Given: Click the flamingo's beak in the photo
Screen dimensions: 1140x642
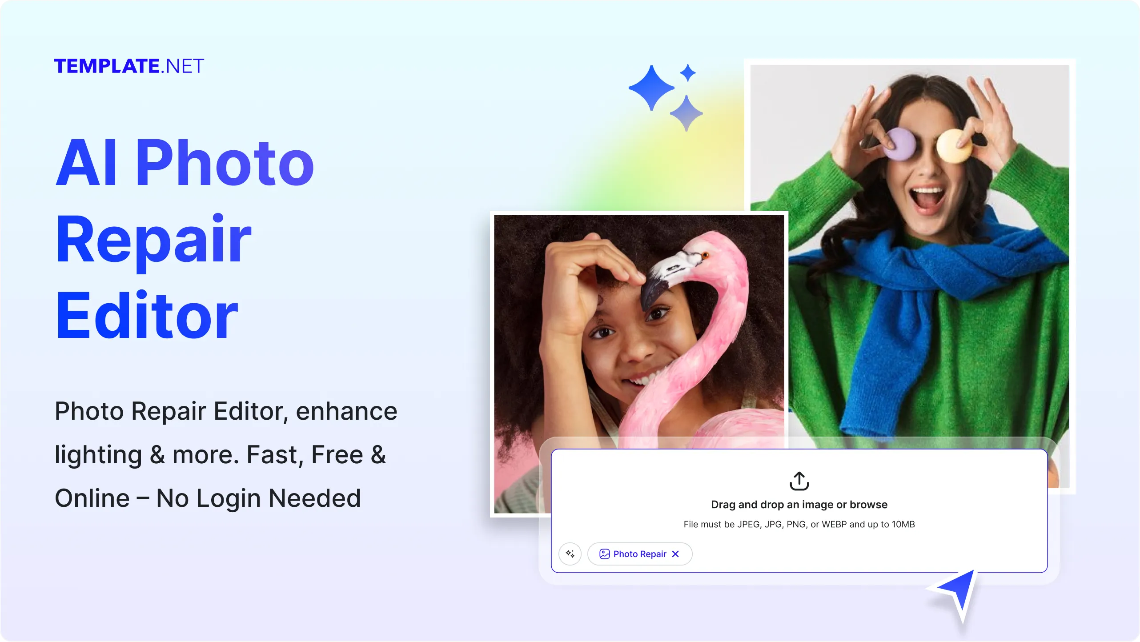Looking at the screenshot, I should 654,289.
